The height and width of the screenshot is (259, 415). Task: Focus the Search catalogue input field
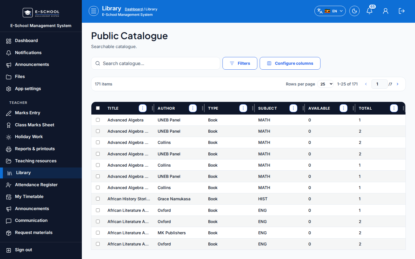(156, 63)
